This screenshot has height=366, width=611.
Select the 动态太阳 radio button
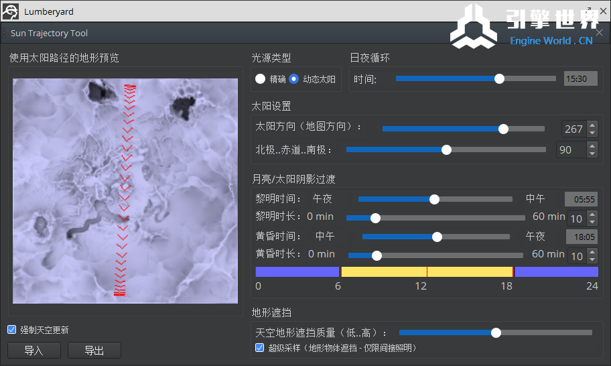pos(293,79)
